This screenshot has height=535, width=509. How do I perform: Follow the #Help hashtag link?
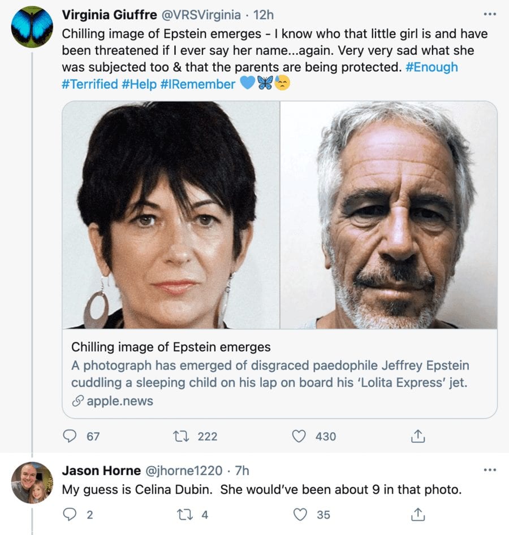click(138, 84)
